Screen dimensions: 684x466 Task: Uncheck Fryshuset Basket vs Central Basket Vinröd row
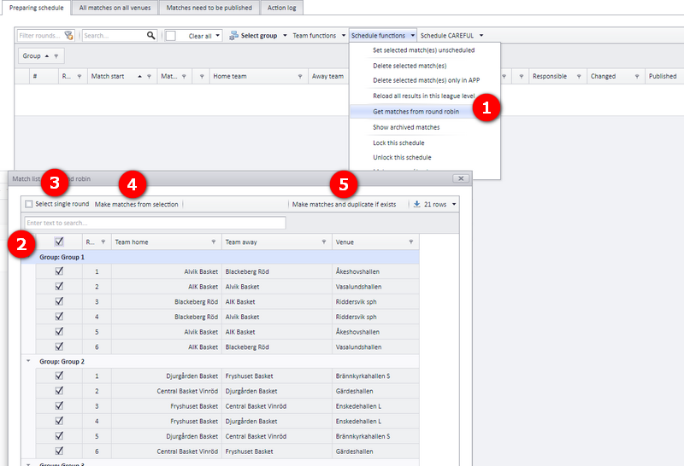(x=59, y=406)
